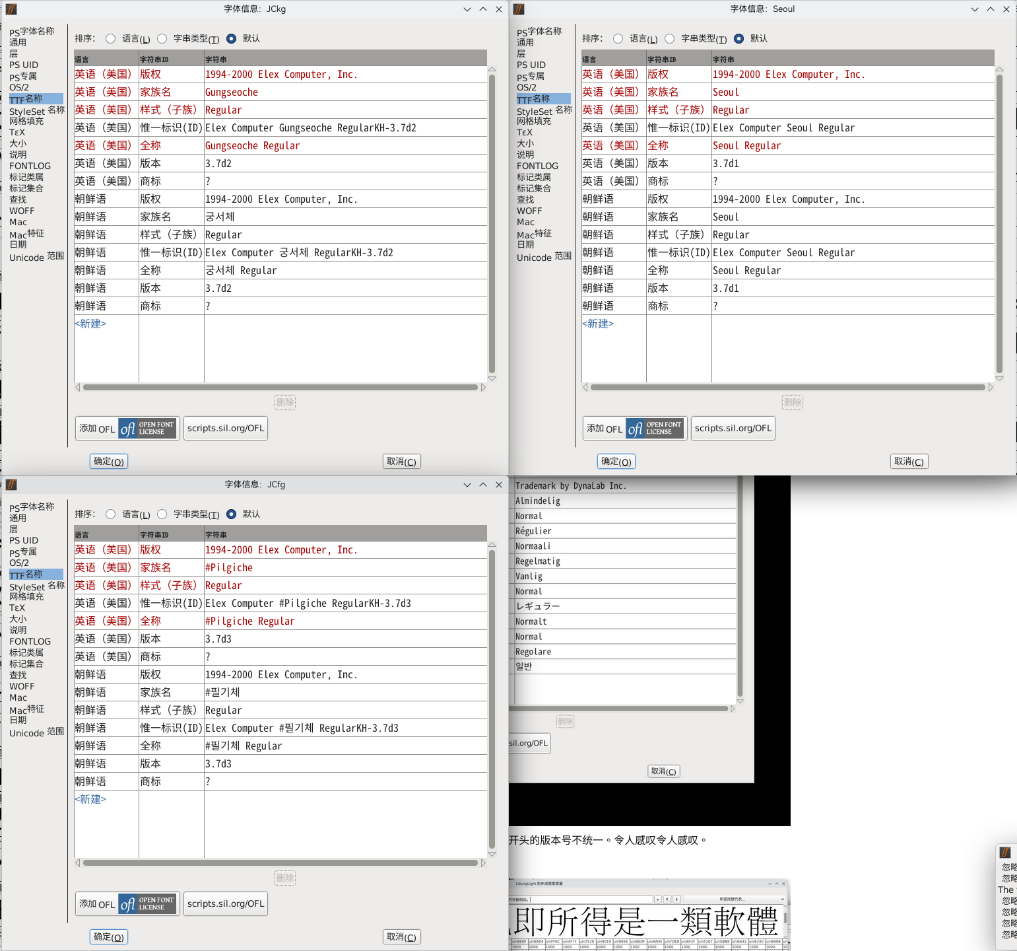Viewport: 1017px width, 951px height.
Task: Click the FontForge icon in JCkg title bar
Action: point(11,9)
